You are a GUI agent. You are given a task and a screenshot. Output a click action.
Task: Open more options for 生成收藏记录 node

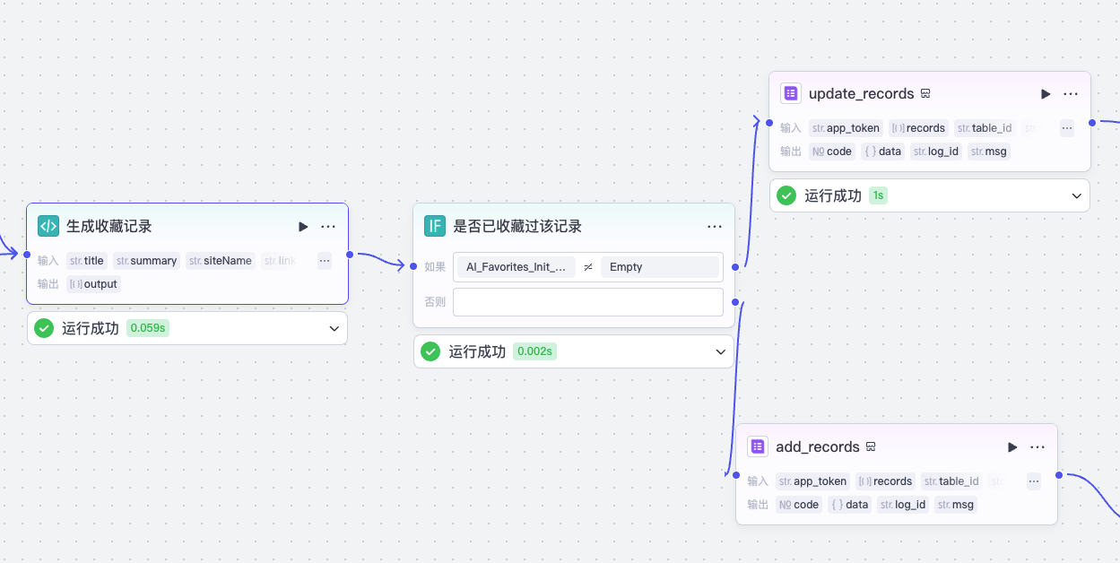point(328,227)
